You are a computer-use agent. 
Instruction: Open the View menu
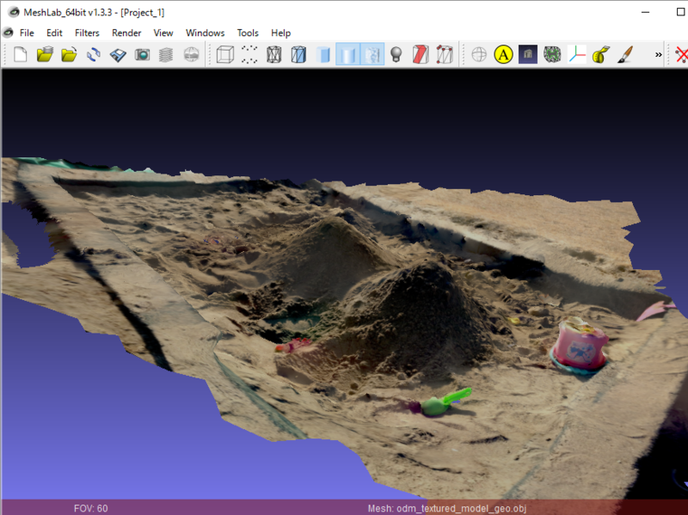pyautogui.click(x=163, y=33)
